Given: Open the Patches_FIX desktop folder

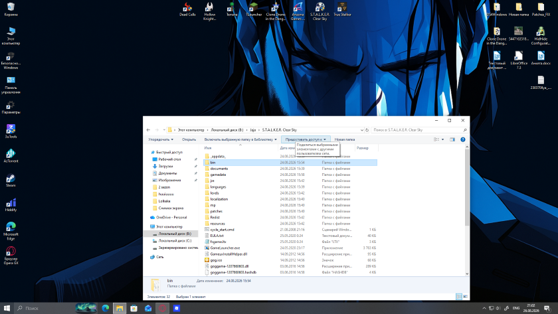Looking at the screenshot, I should click(x=541, y=9).
